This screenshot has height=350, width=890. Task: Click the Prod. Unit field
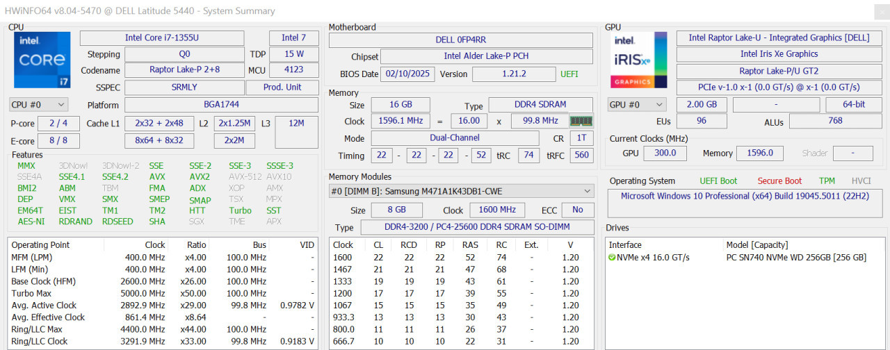pyautogui.click(x=282, y=87)
